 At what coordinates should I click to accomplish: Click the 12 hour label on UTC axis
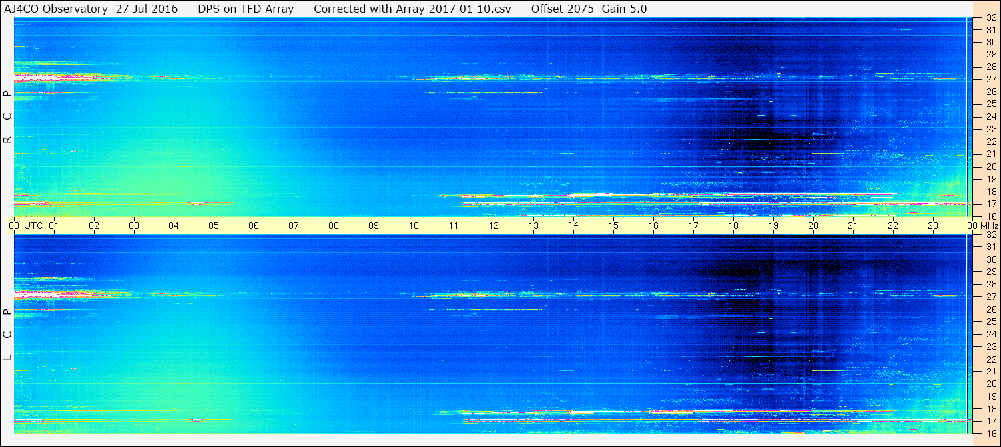pyautogui.click(x=494, y=226)
